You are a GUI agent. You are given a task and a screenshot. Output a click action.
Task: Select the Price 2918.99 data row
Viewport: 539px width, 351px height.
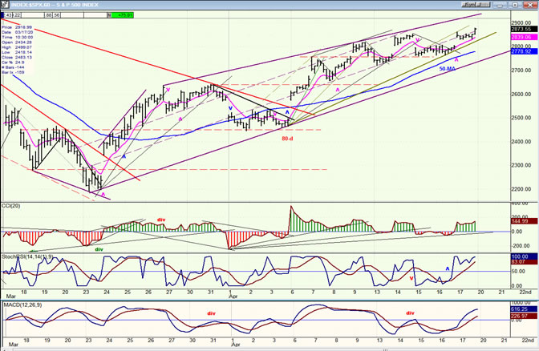click(17, 27)
